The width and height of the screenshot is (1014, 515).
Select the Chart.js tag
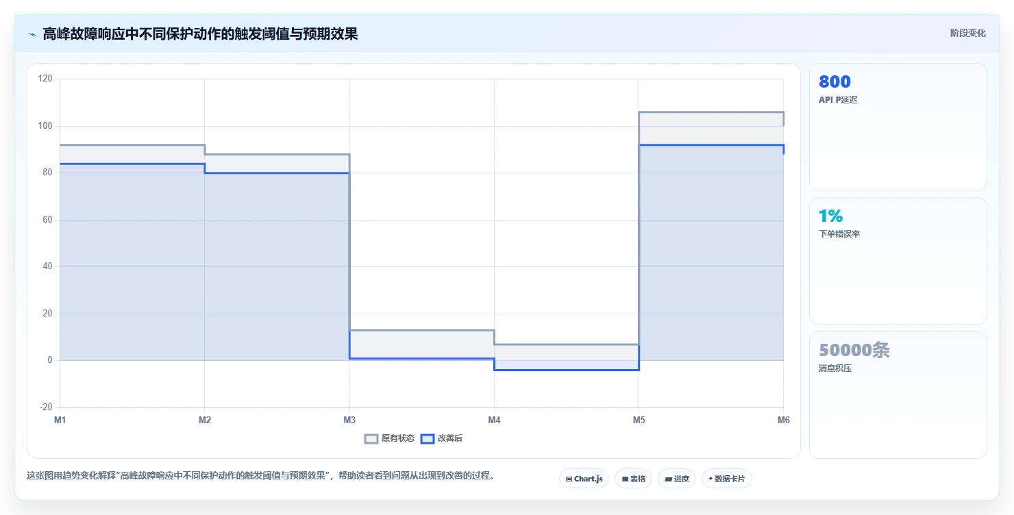tap(584, 479)
